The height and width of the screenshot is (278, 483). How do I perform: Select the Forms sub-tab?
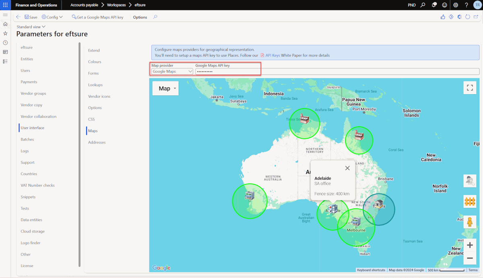pyautogui.click(x=93, y=74)
